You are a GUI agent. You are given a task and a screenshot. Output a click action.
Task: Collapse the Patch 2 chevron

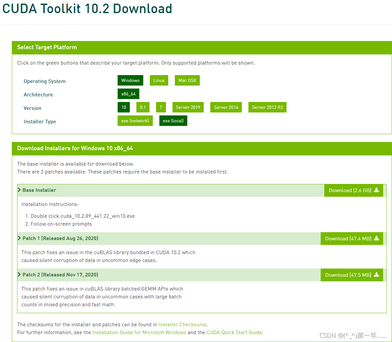click(x=19, y=274)
